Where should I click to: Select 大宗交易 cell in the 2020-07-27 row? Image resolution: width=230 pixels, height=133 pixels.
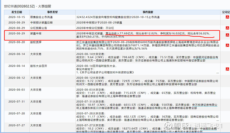click(x=52, y=128)
